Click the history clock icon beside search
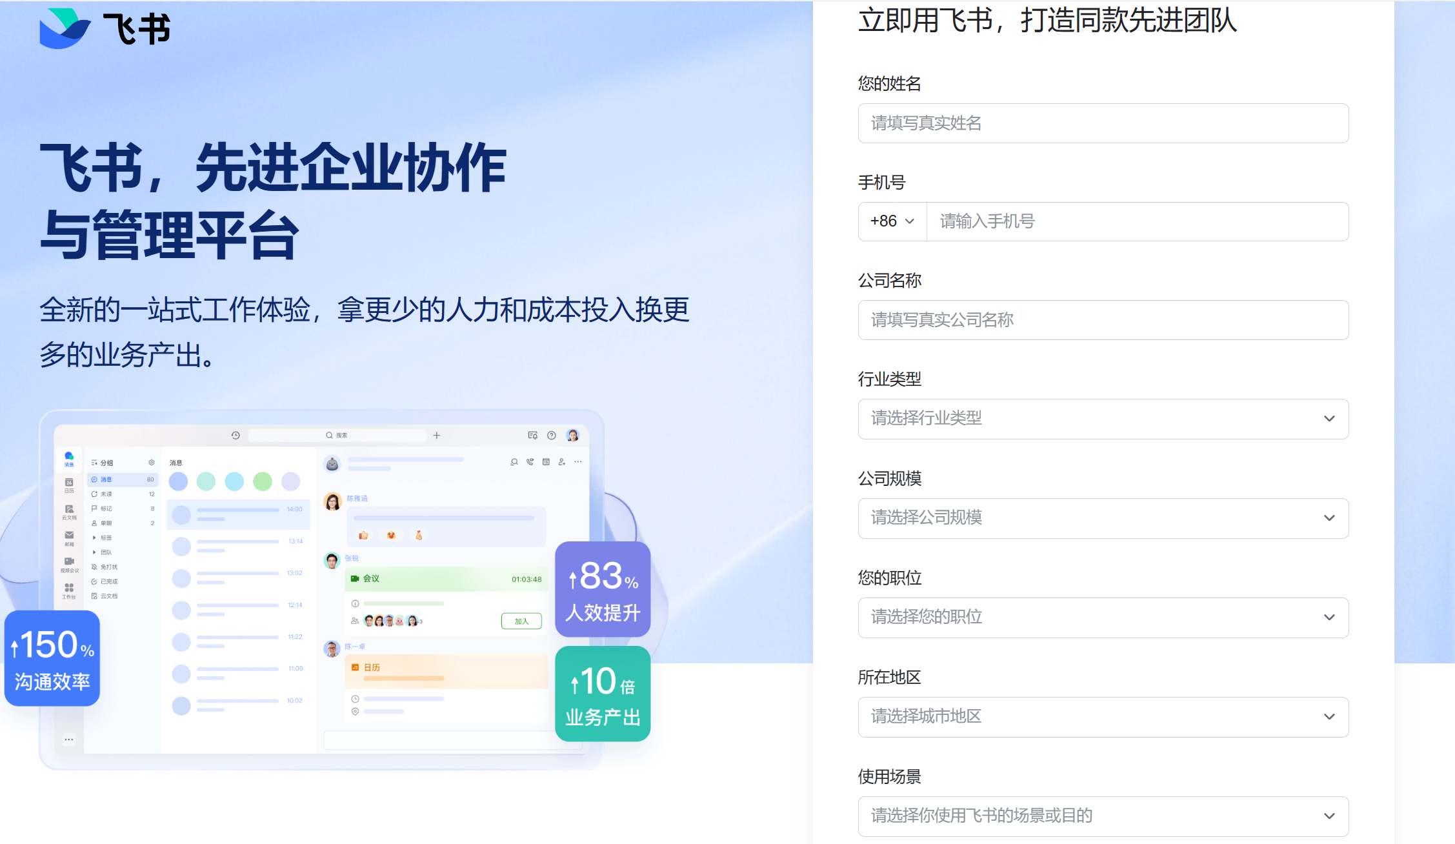 point(236,436)
